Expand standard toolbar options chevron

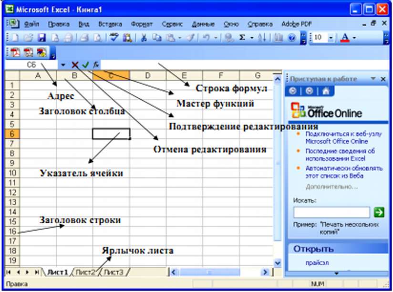pos(303,38)
